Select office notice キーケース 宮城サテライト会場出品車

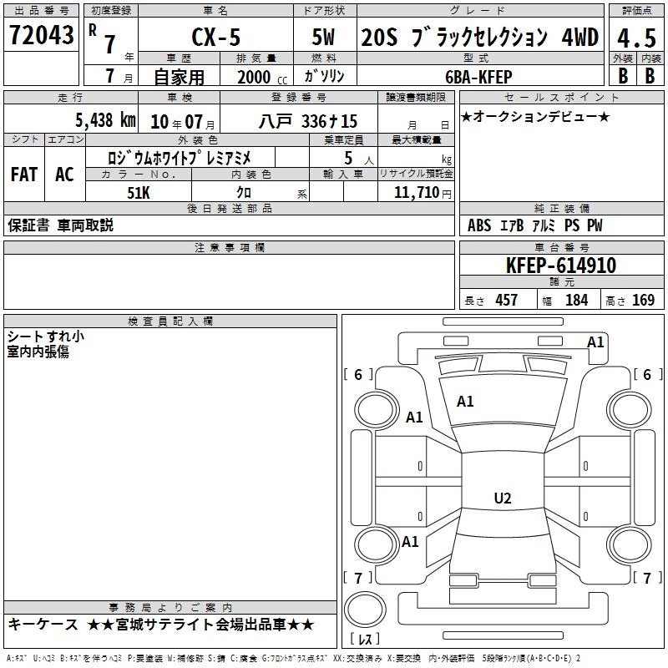160,625
